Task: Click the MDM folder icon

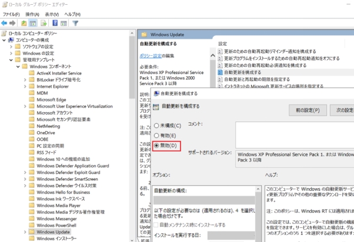Action: coord(32,93)
